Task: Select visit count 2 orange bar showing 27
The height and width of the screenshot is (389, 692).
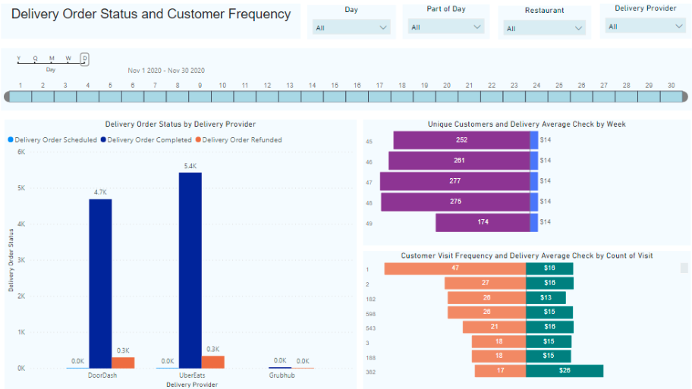Action: coord(485,283)
